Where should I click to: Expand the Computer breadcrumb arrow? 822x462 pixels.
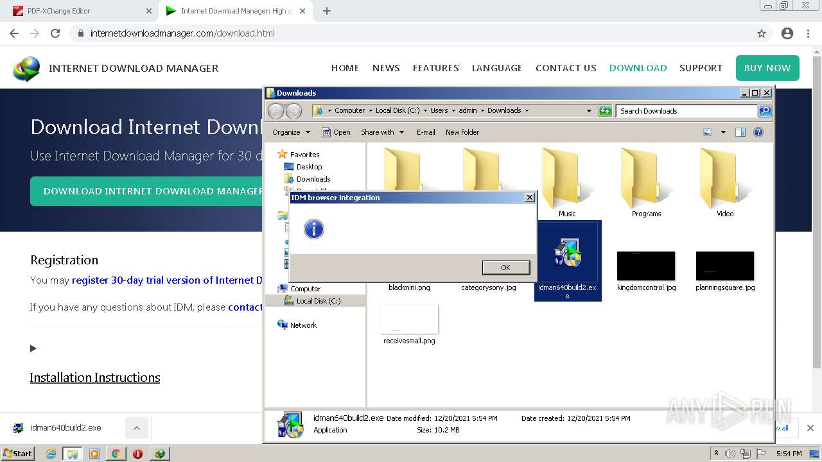coord(371,110)
